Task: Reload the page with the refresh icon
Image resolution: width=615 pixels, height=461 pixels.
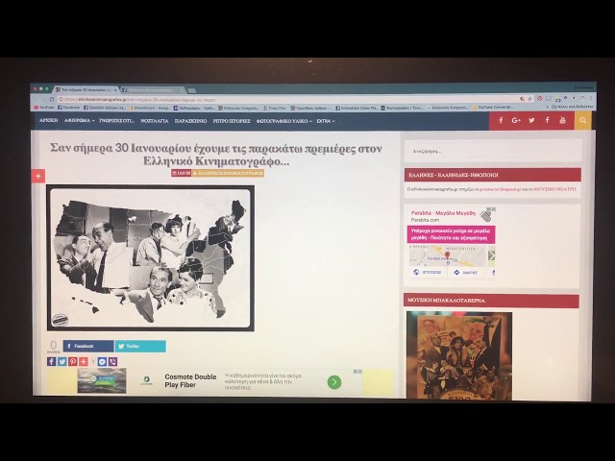Action: pos(51,99)
